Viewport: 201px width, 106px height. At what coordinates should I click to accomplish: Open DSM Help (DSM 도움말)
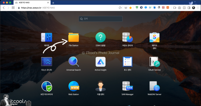tap(101, 37)
